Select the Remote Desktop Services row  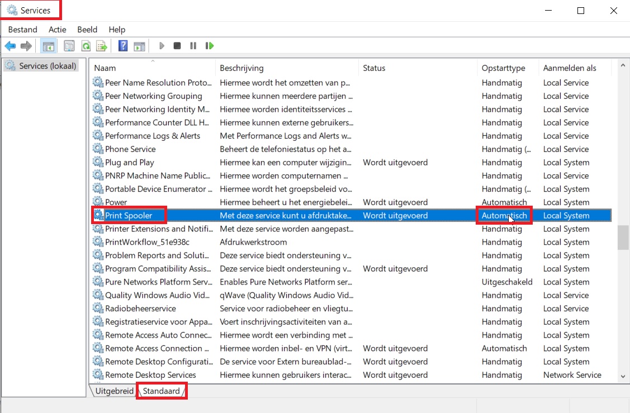150,375
